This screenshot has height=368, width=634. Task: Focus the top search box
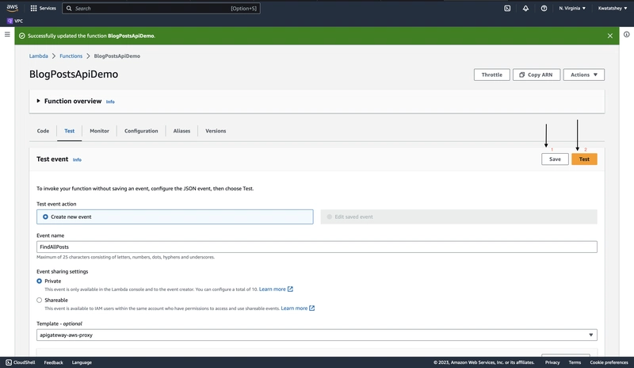click(x=161, y=8)
